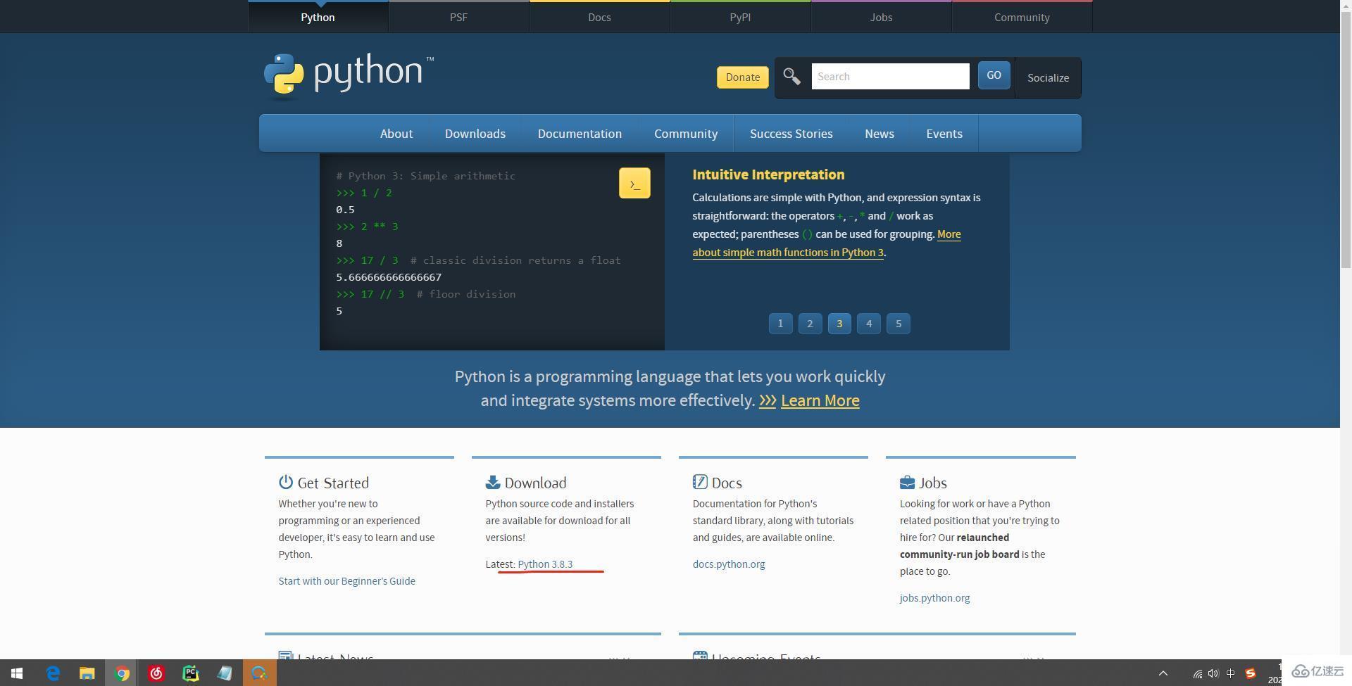Screen dimensions: 1352x686
Task: Click the Learn More link
Action: [x=820, y=400]
